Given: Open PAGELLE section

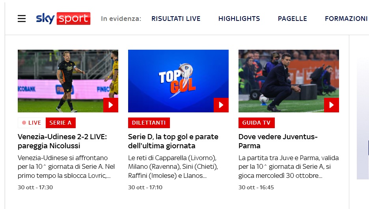Looking at the screenshot, I should (x=293, y=19).
